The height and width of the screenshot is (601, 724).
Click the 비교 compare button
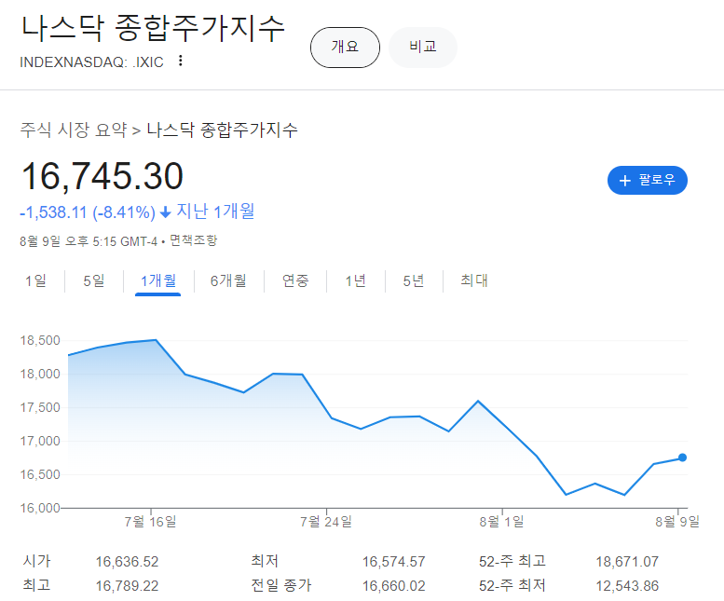(x=422, y=48)
